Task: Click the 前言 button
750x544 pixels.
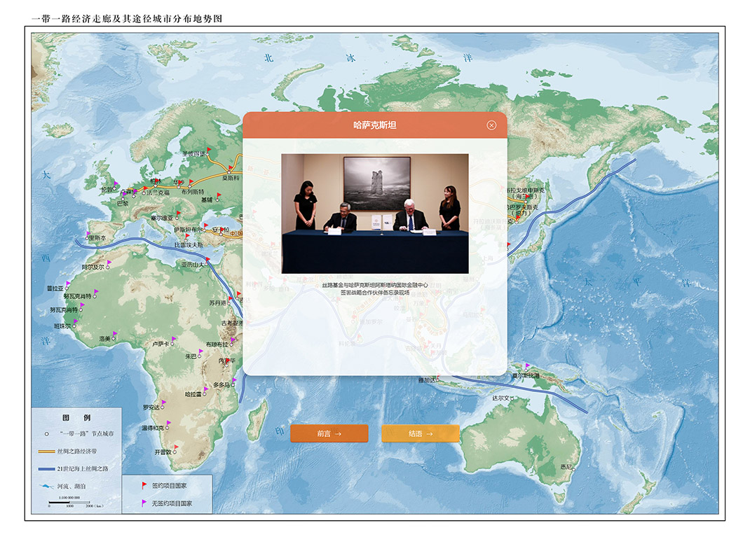Action: [x=329, y=433]
